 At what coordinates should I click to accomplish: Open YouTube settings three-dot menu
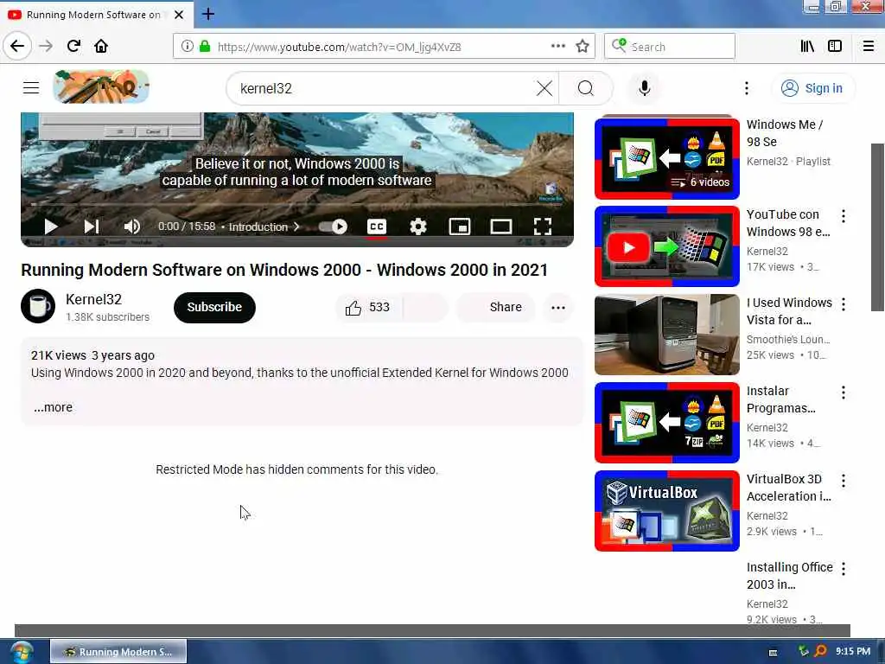tap(746, 88)
